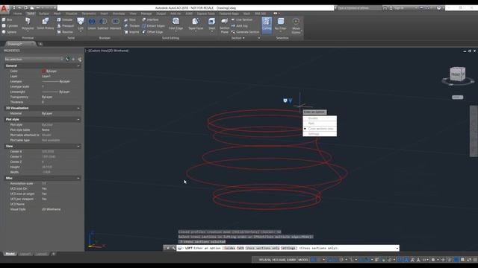Collapse the 3D Visualization section
Screen dimensions: 478x268
78,108
